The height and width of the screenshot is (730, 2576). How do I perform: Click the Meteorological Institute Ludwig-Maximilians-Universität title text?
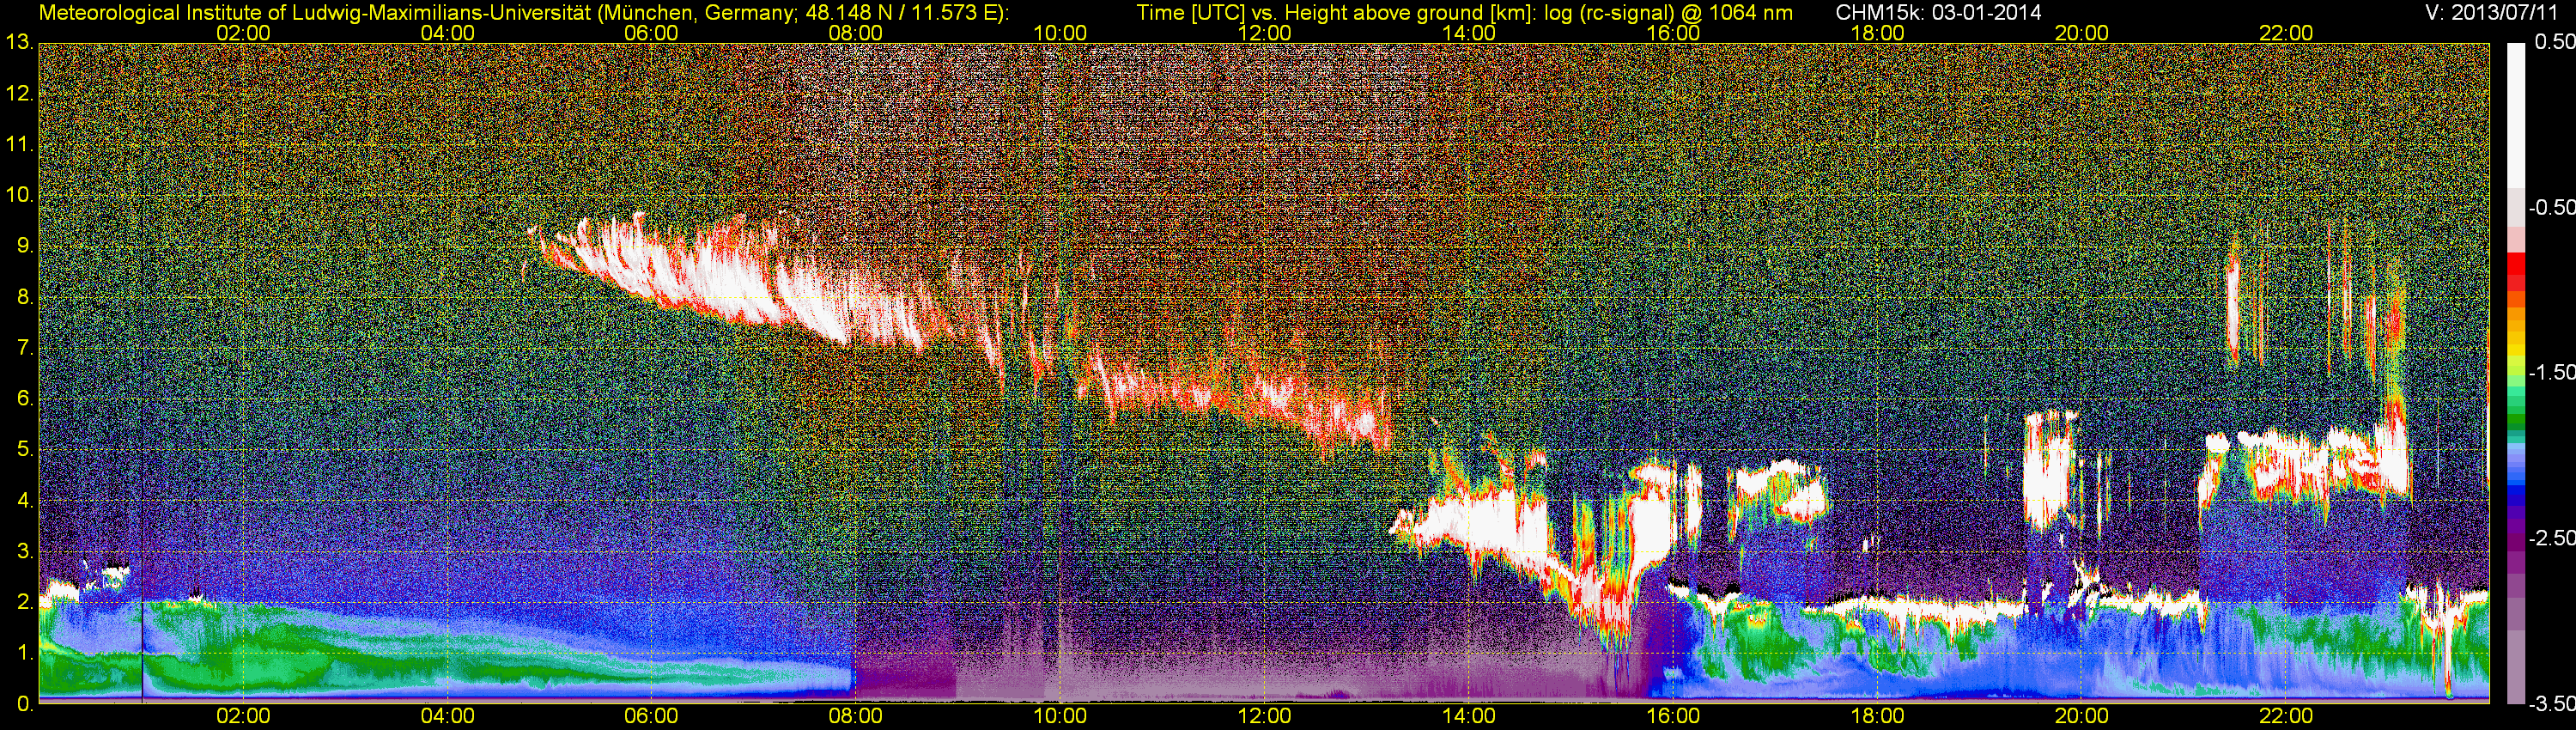[523, 13]
